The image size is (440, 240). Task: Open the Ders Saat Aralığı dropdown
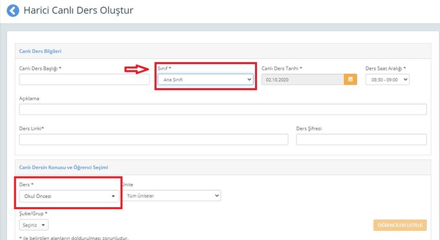point(387,80)
